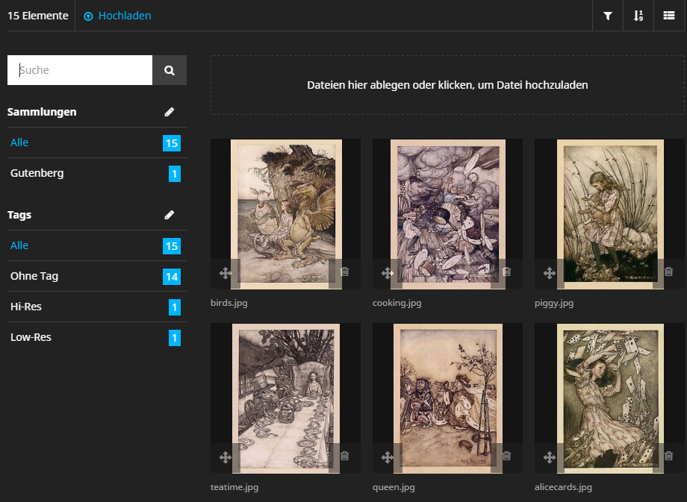Filter by Ohne Tag
The image size is (687, 502).
click(x=97, y=276)
